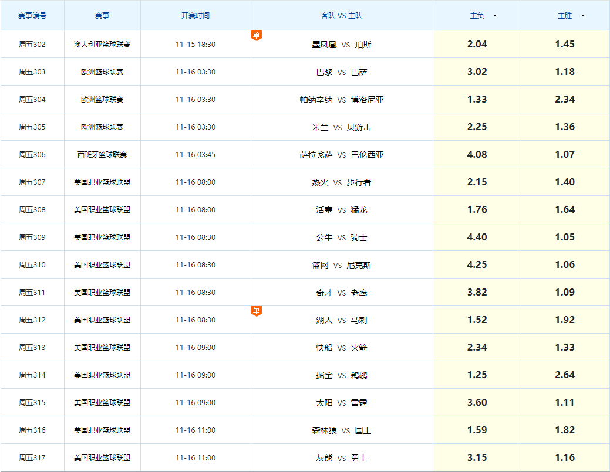Viewport: 610px width, 472px height.
Task: Select 主胜 odds 1.45 for 墨凤凰 vs 珀斯
Action: coord(565,45)
